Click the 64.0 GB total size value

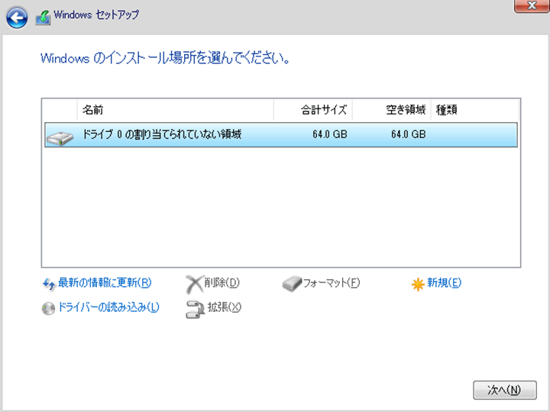[330, 134]
